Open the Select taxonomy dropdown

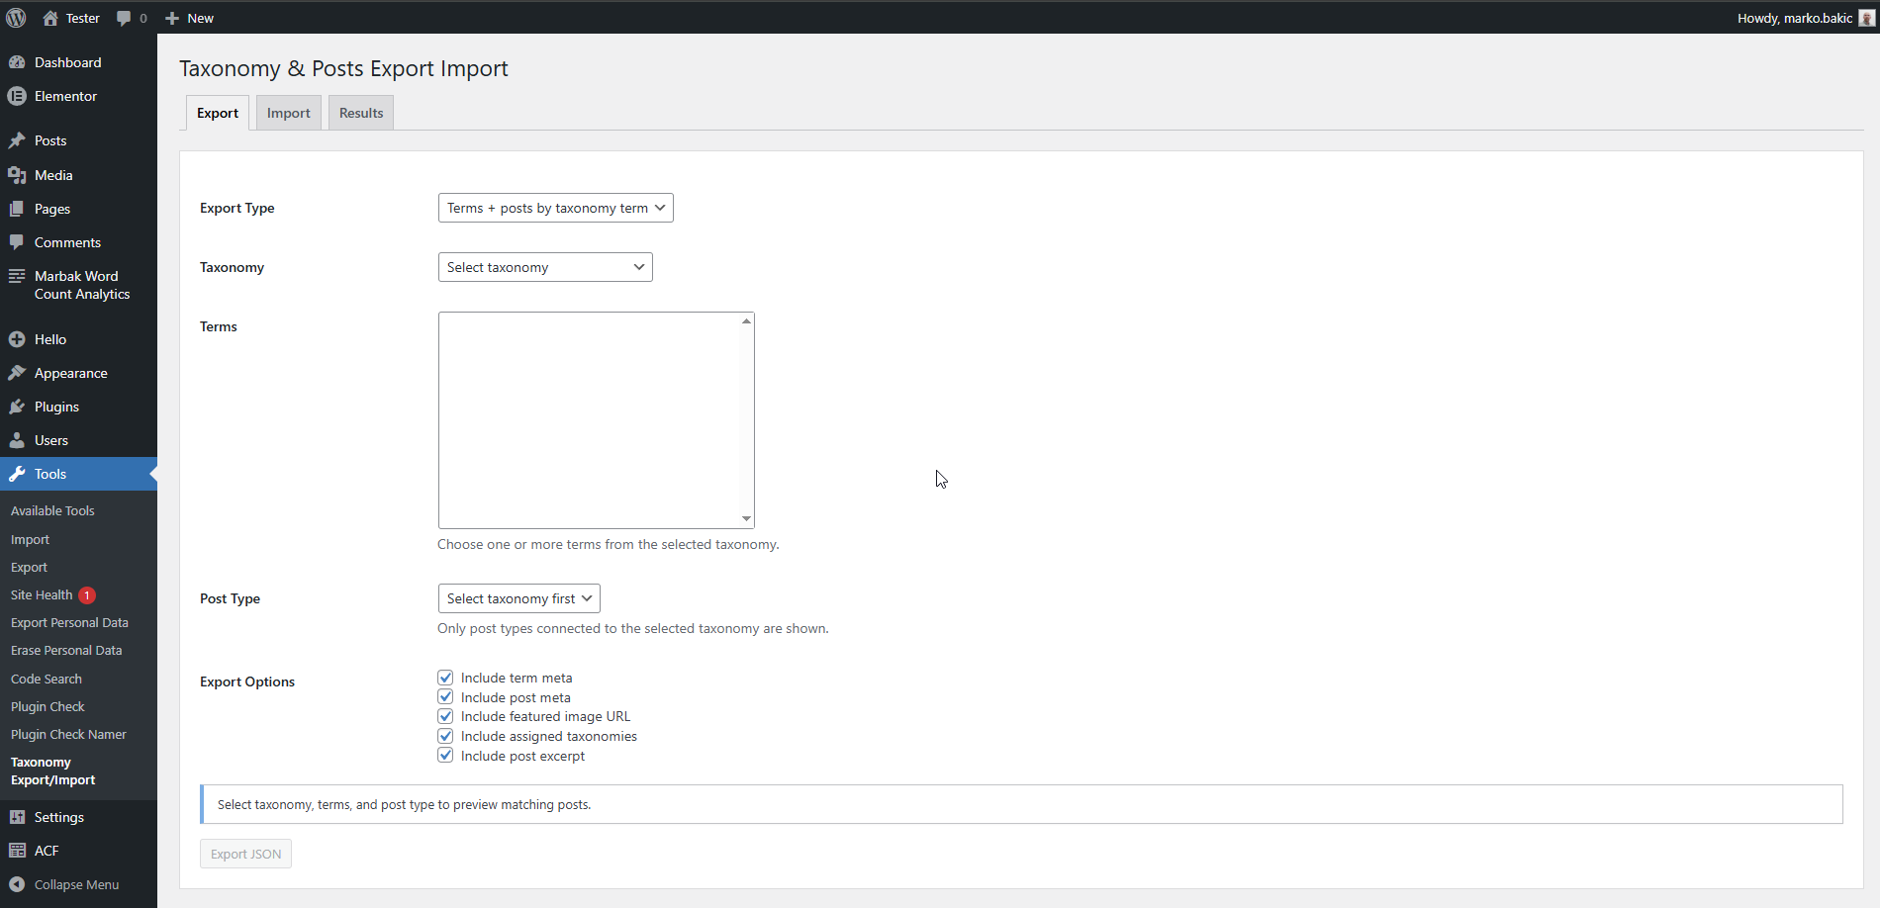(545, 267)
